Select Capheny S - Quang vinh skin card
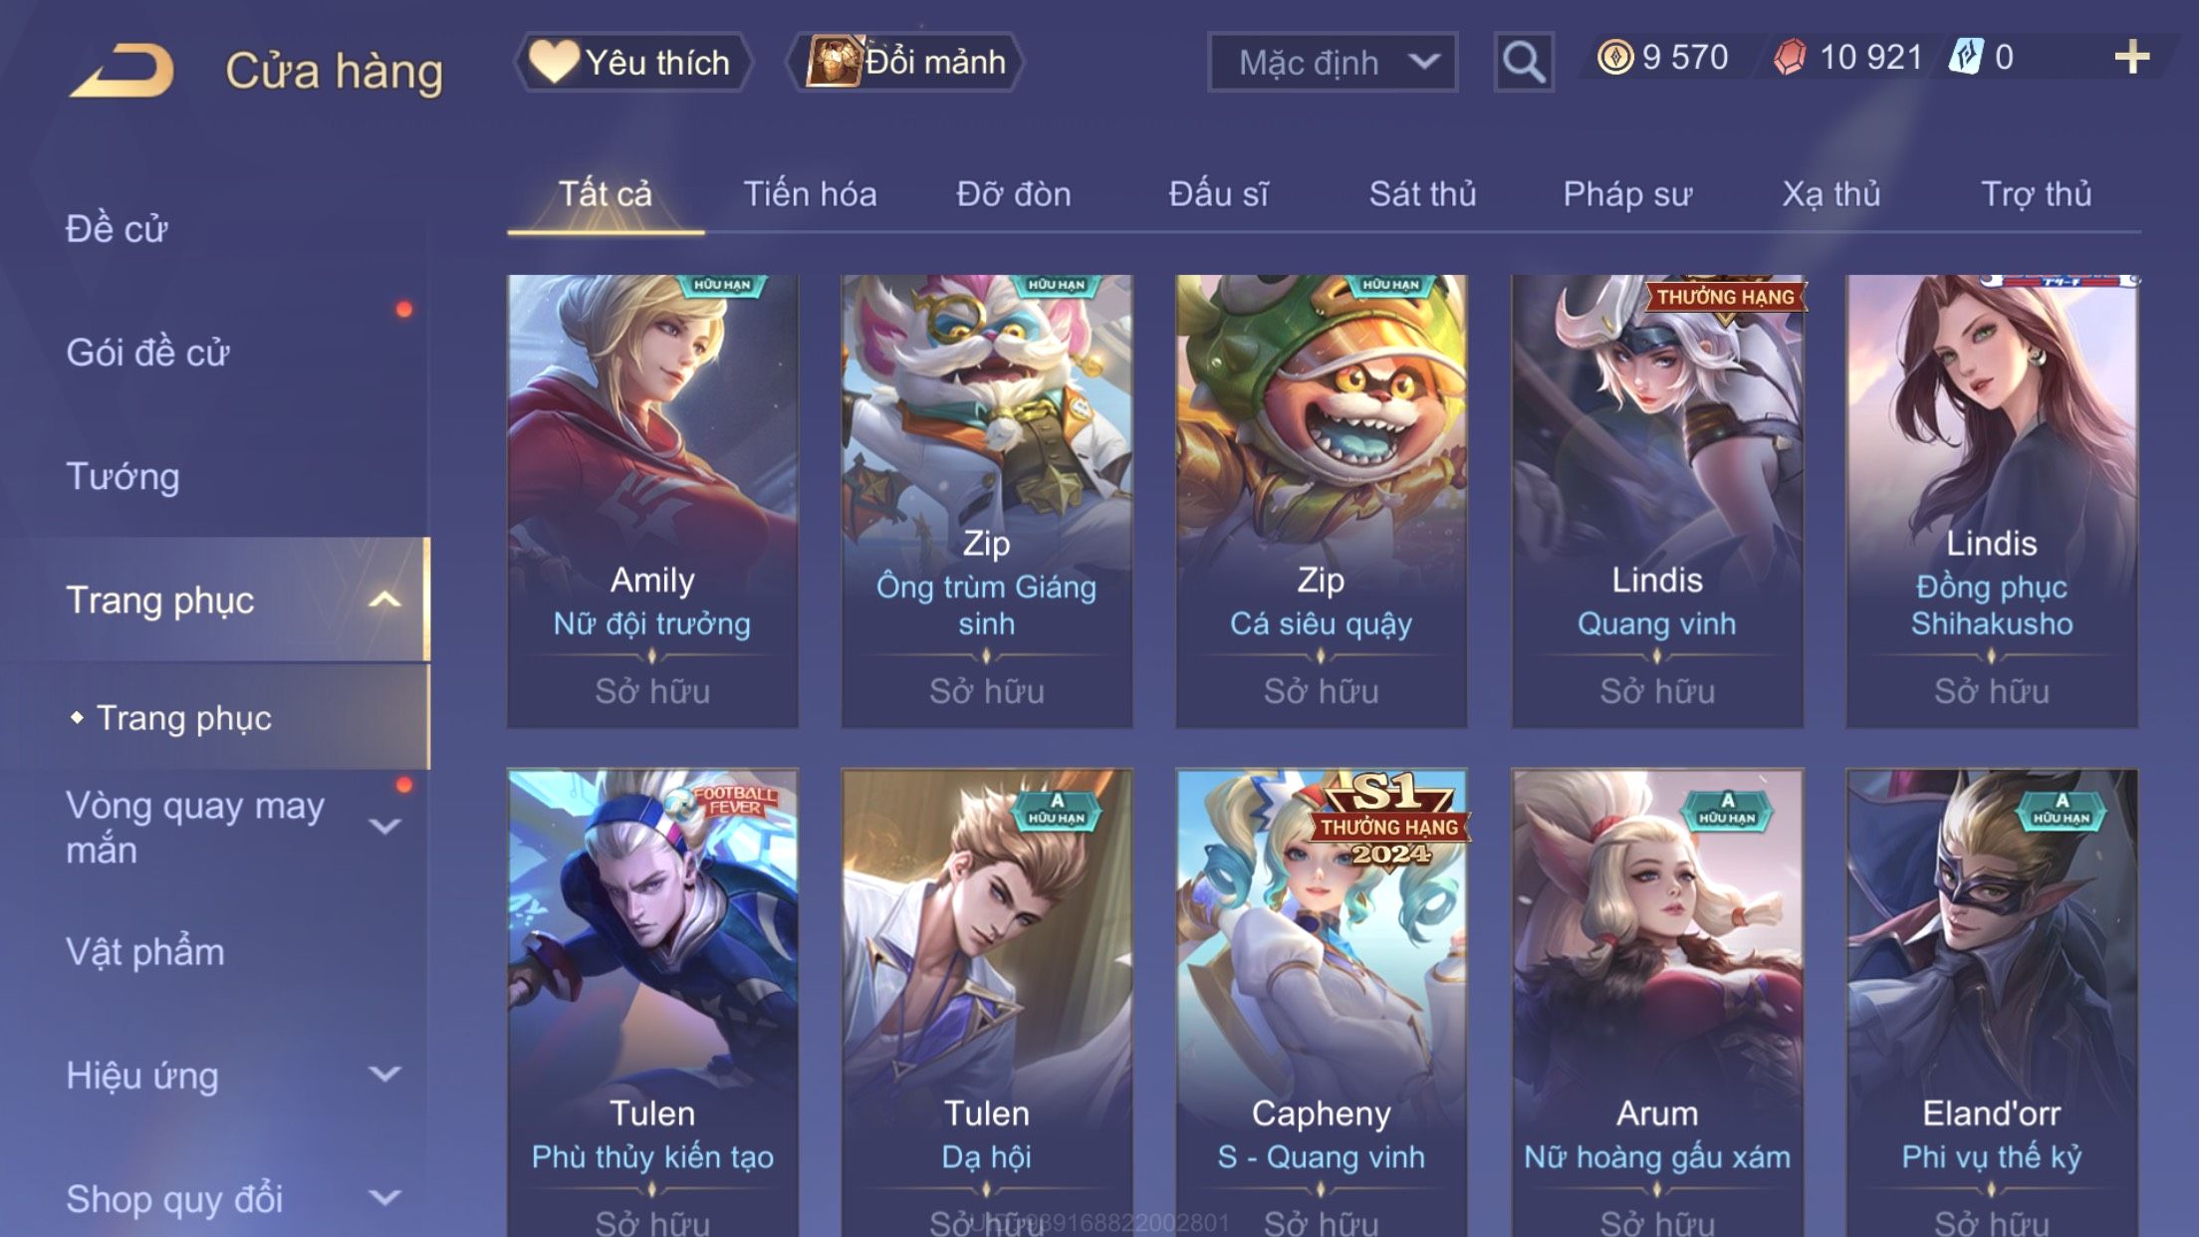This screenshot has width=2199, height=1237. point(1321,1002)
